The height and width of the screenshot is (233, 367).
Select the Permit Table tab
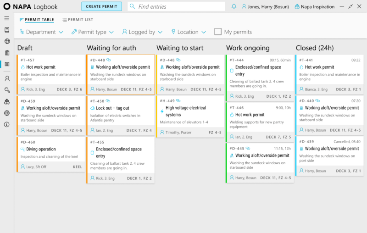(x=37, y=20)
